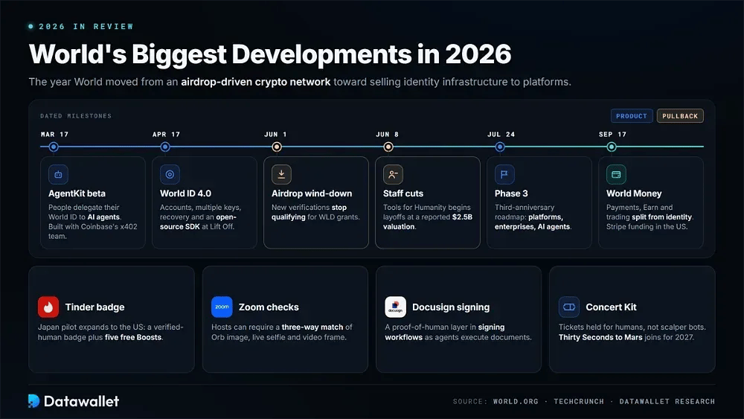The image size is (744, 419).
Task: Click the WORLD.ORG source text
Action: (x=516, y=401)
